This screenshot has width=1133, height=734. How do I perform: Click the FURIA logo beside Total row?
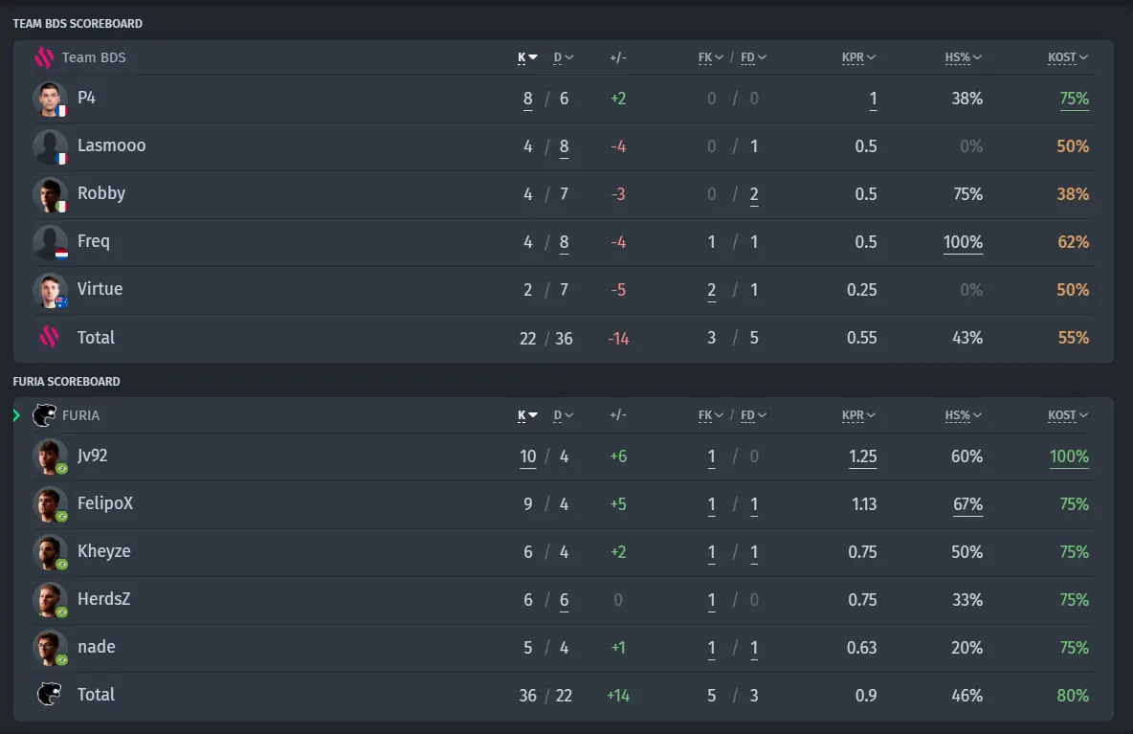pyautogui.click(x=49, y=694)
